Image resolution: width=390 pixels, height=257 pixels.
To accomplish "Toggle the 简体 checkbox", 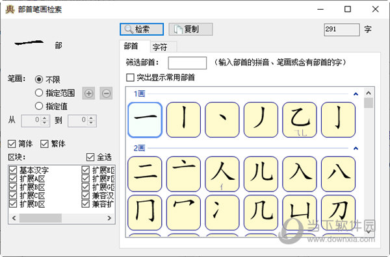I will 12,144.
